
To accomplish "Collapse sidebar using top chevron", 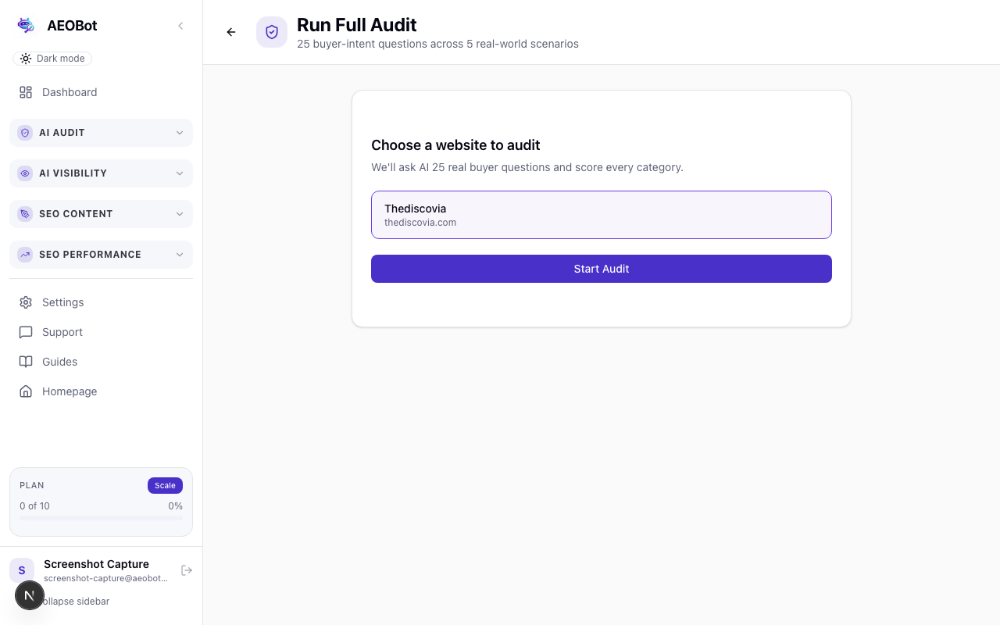I will [180, 26].
